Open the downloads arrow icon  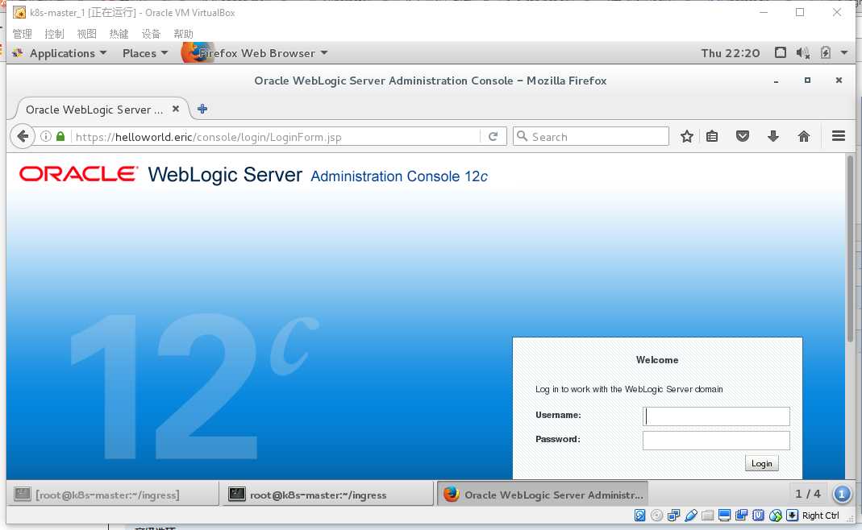pyautogui.click(x=773, y=136)
